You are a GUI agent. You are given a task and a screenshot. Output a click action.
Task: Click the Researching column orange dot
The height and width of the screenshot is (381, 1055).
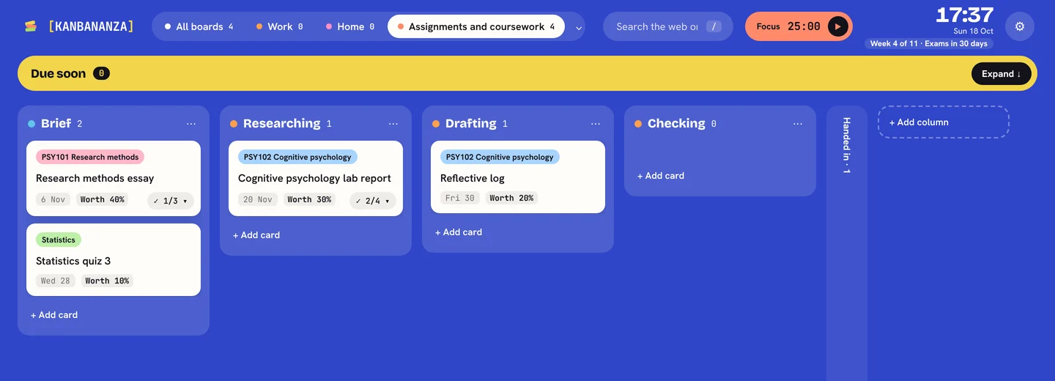click(x=234, y=124)
